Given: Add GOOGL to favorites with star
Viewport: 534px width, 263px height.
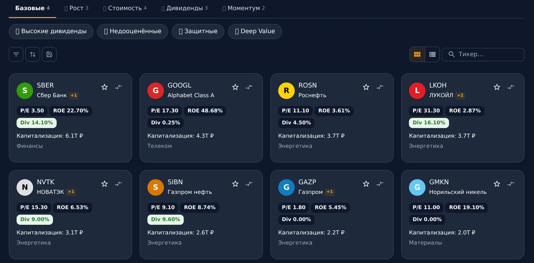Looking at the screenshot, I should coord(235,87).
